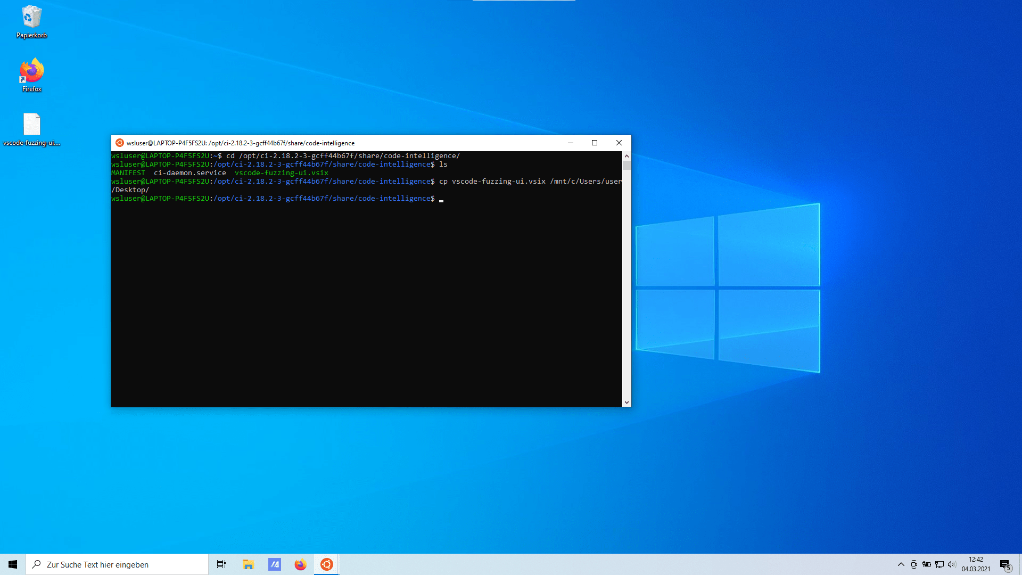Click the terminal scrollbar down arrow
Viewport: 1022px width, 575px height.
pos(627,402)
